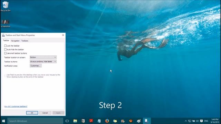Switch to the Navigation tab
The image size is (221, 124).
coord(15,41)
